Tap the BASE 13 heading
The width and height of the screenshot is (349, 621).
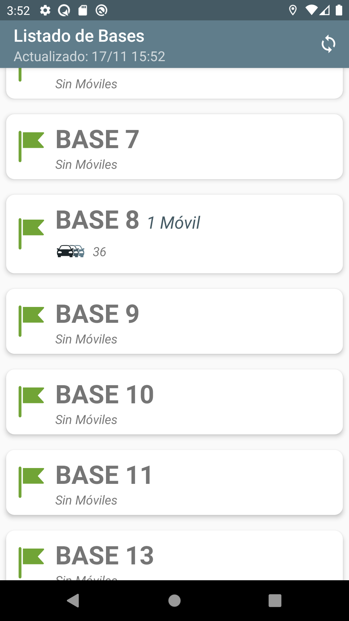(105, 556)
